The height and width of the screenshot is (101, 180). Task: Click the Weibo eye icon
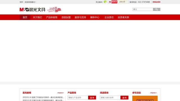click(x=110, y=2)
